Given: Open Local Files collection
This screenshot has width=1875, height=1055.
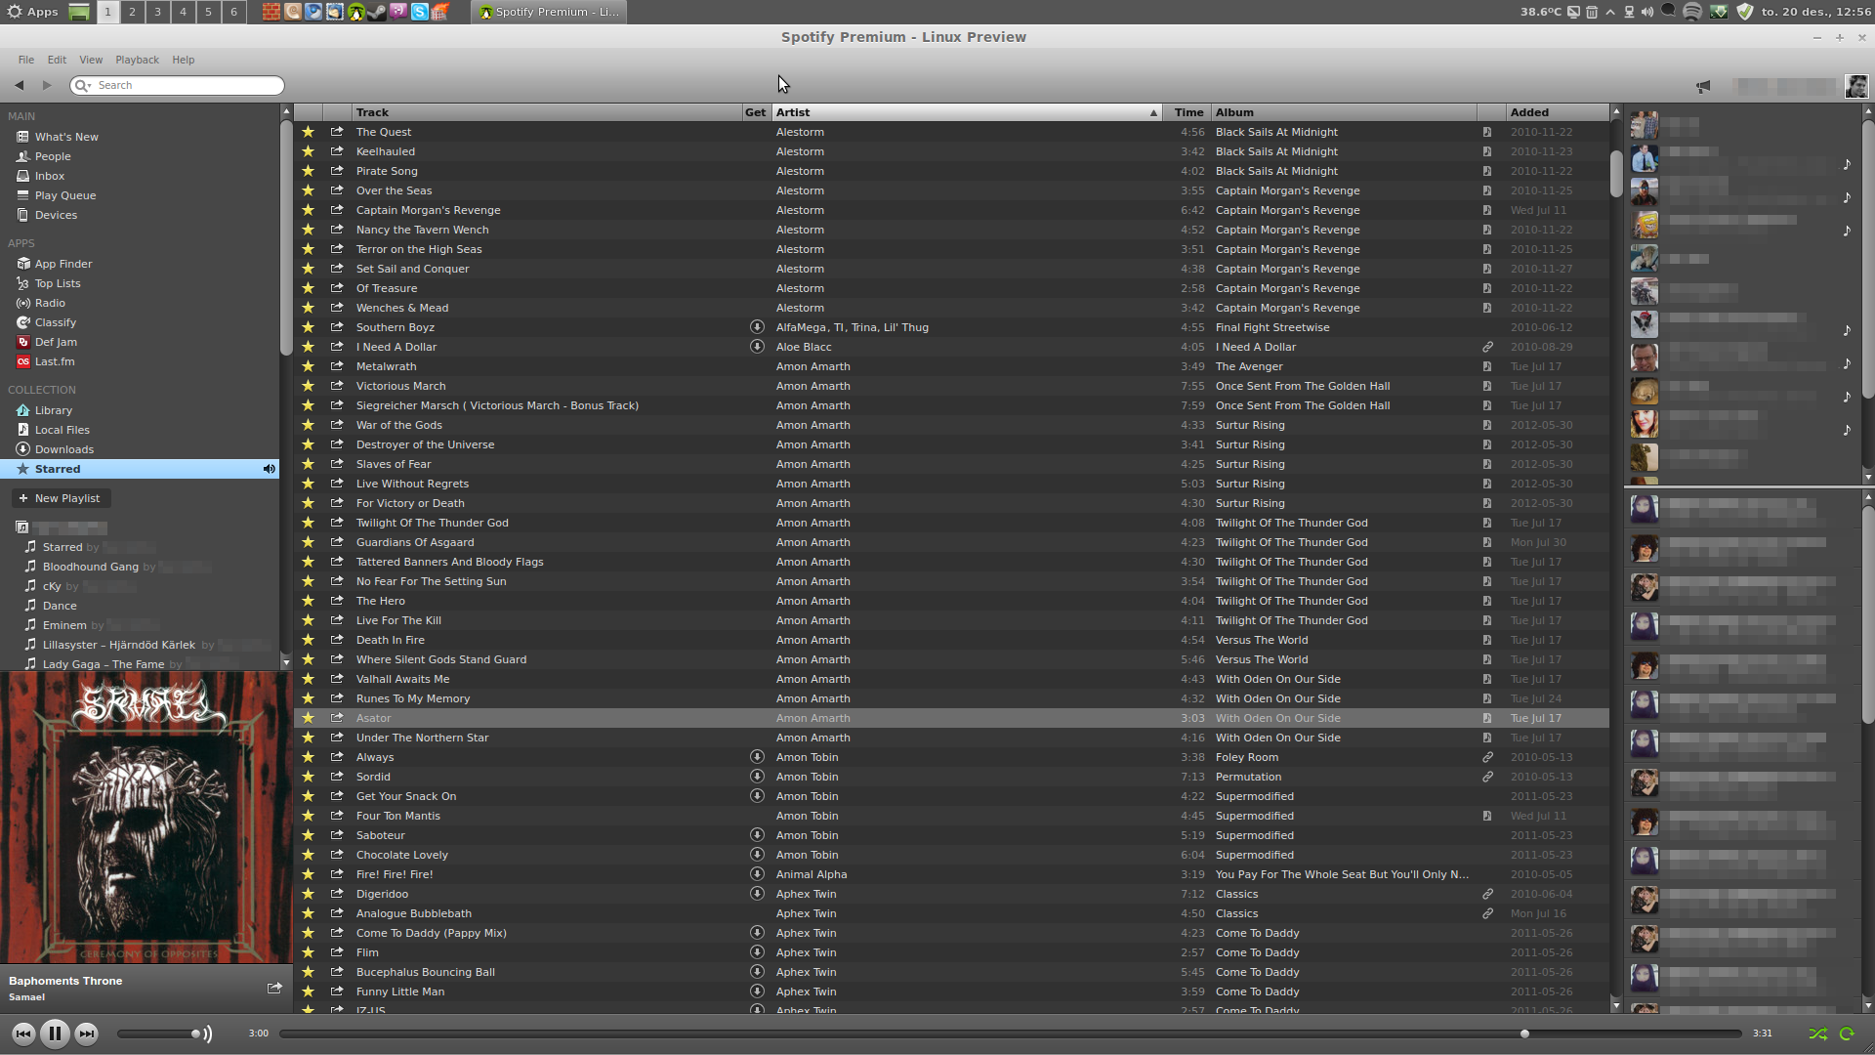Looking at the screenshot, I should click(62, 430).
